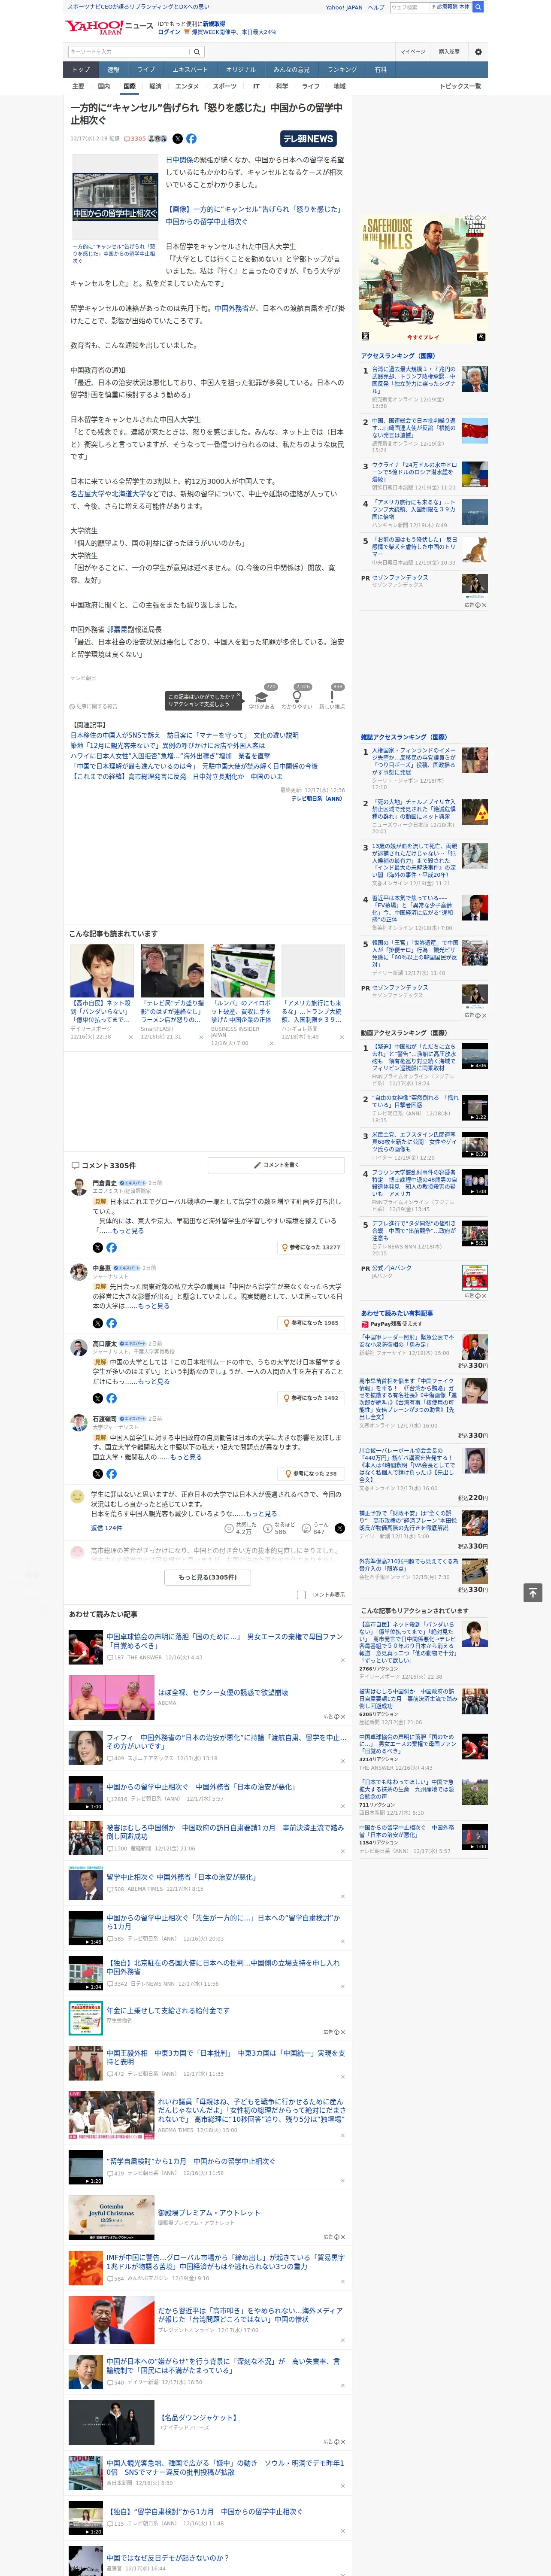This screenshot has height=2576, width=551.
Task: Click the Yahoo! JAPAN news logo
Action: click(109, 27)
